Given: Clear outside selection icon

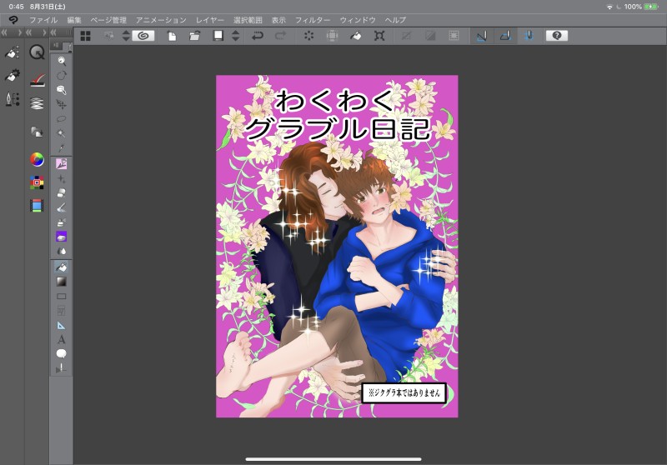Looking at the screenshot, I should click(332, 36).
